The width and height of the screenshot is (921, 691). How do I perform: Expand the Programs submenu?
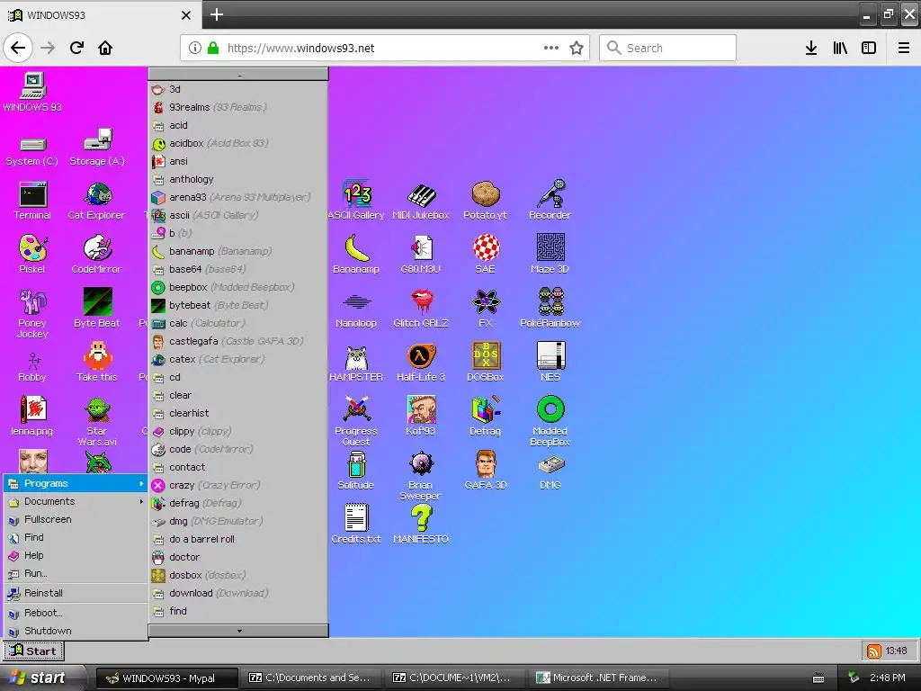point(76,483)
